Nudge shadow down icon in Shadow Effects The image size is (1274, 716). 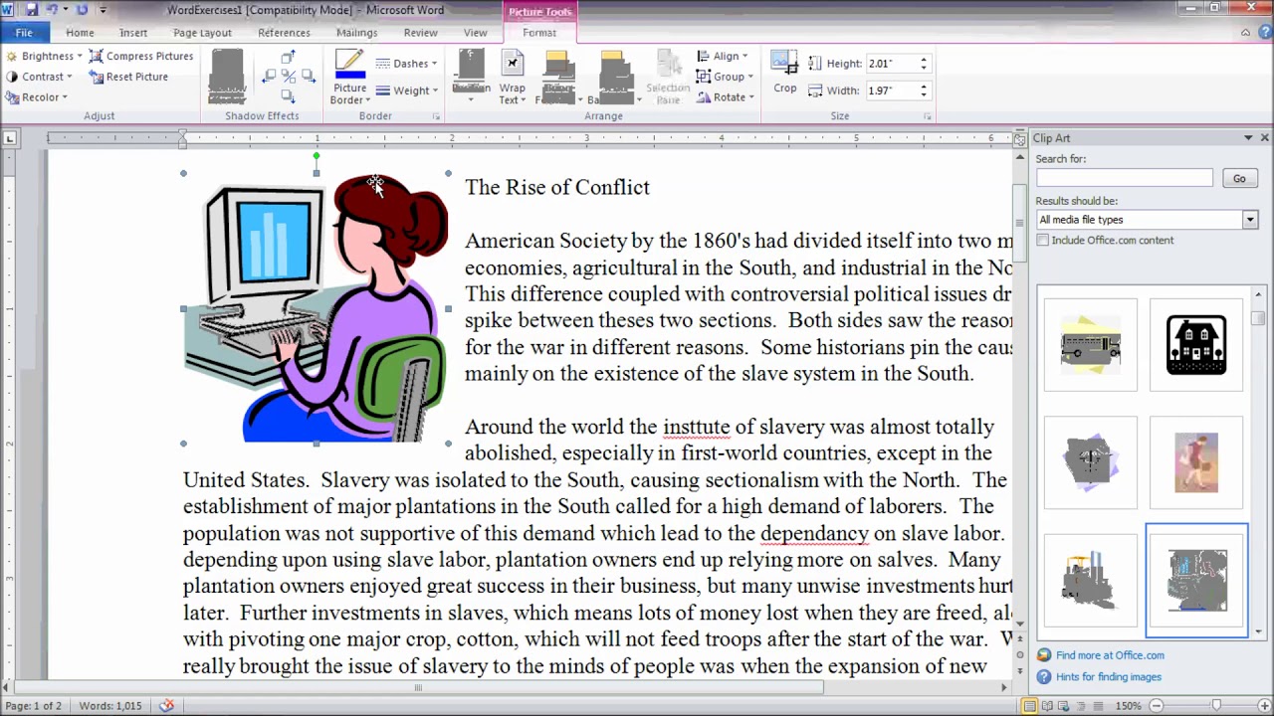click(x=288, y=95)
